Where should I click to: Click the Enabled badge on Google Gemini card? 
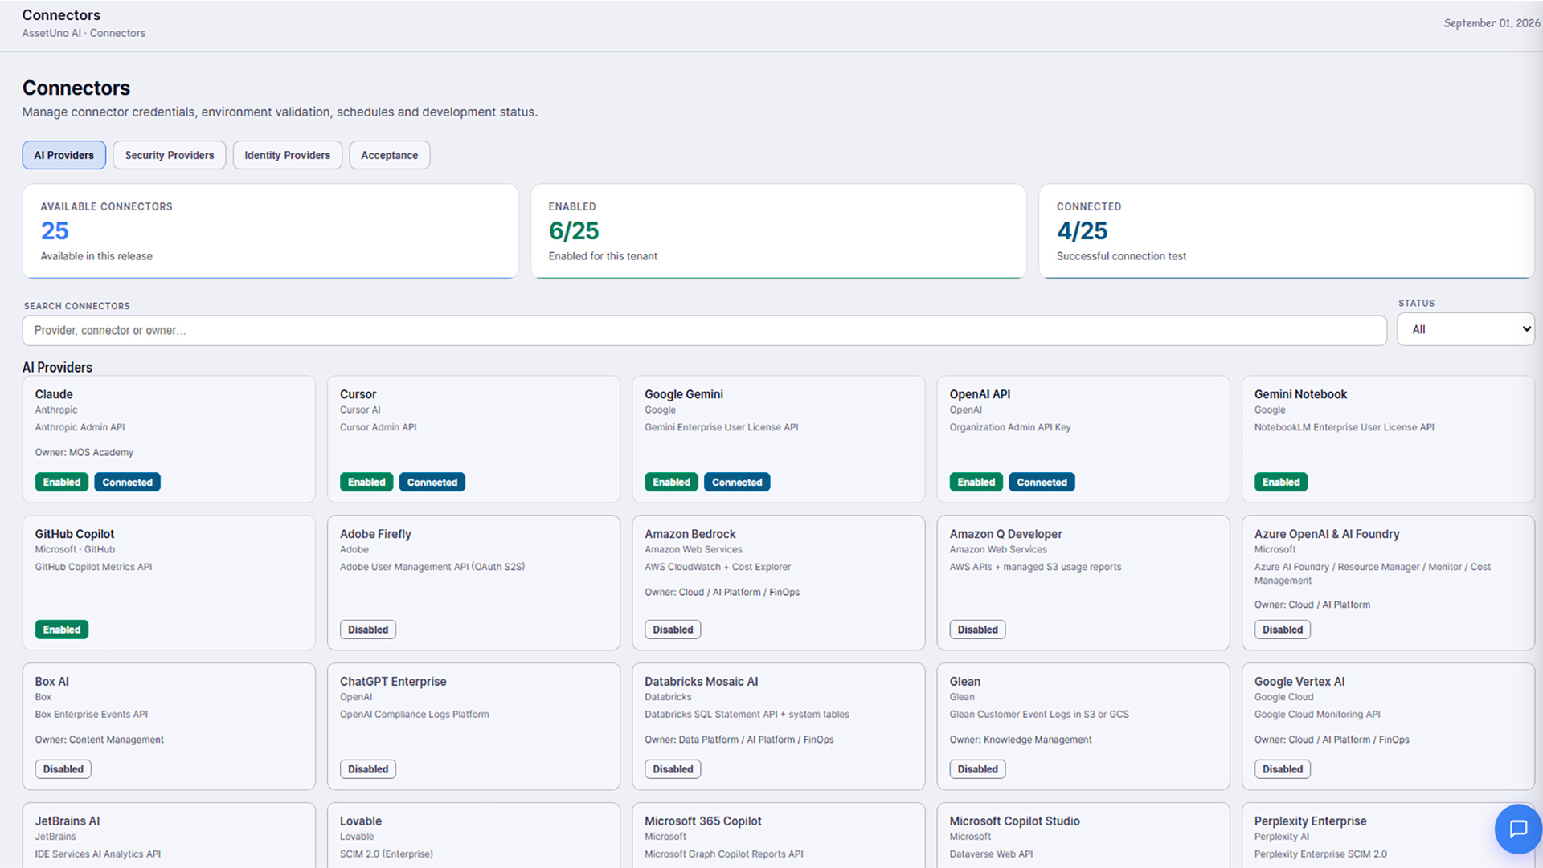671,482
